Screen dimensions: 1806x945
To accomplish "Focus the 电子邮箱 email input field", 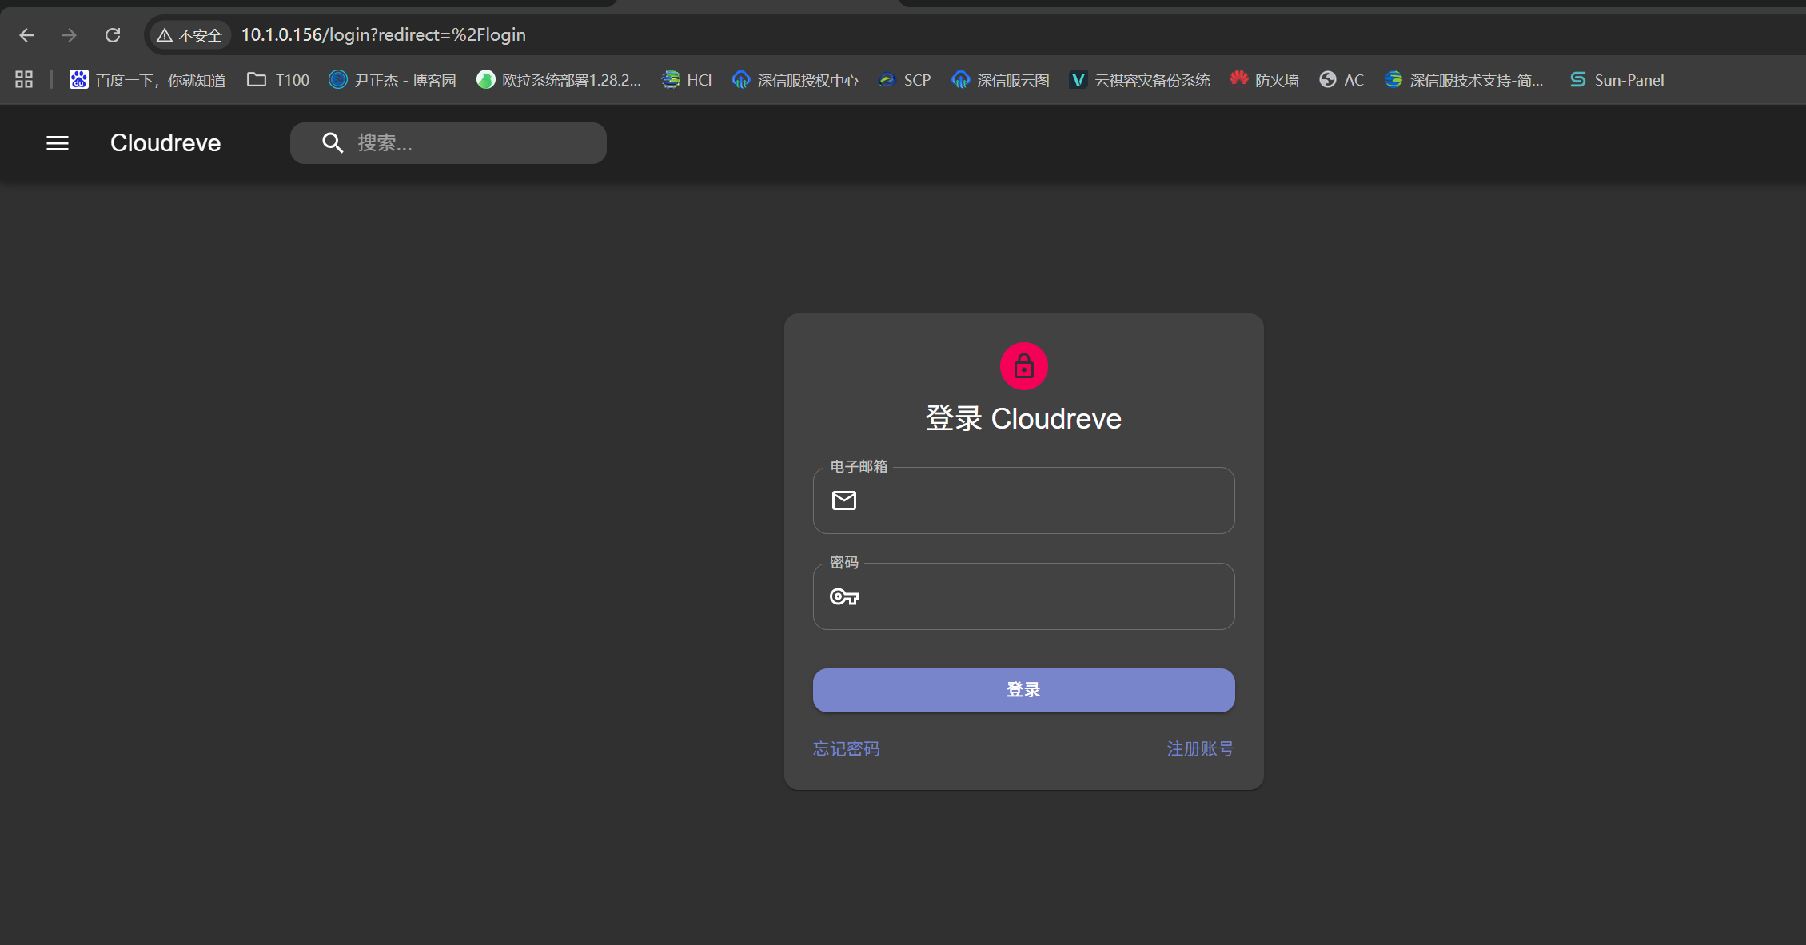I will [1039, 500].
